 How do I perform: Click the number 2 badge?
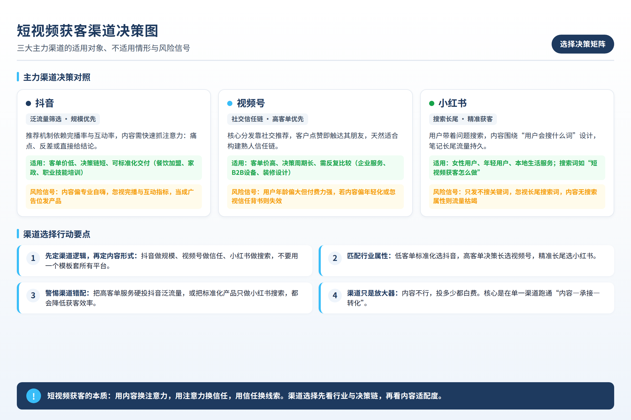[335, 258]
